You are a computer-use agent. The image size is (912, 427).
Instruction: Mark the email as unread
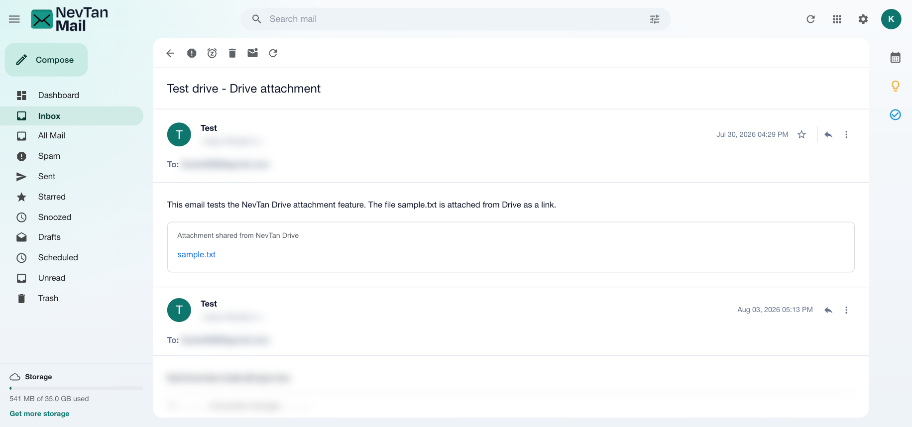click(253, 53)
